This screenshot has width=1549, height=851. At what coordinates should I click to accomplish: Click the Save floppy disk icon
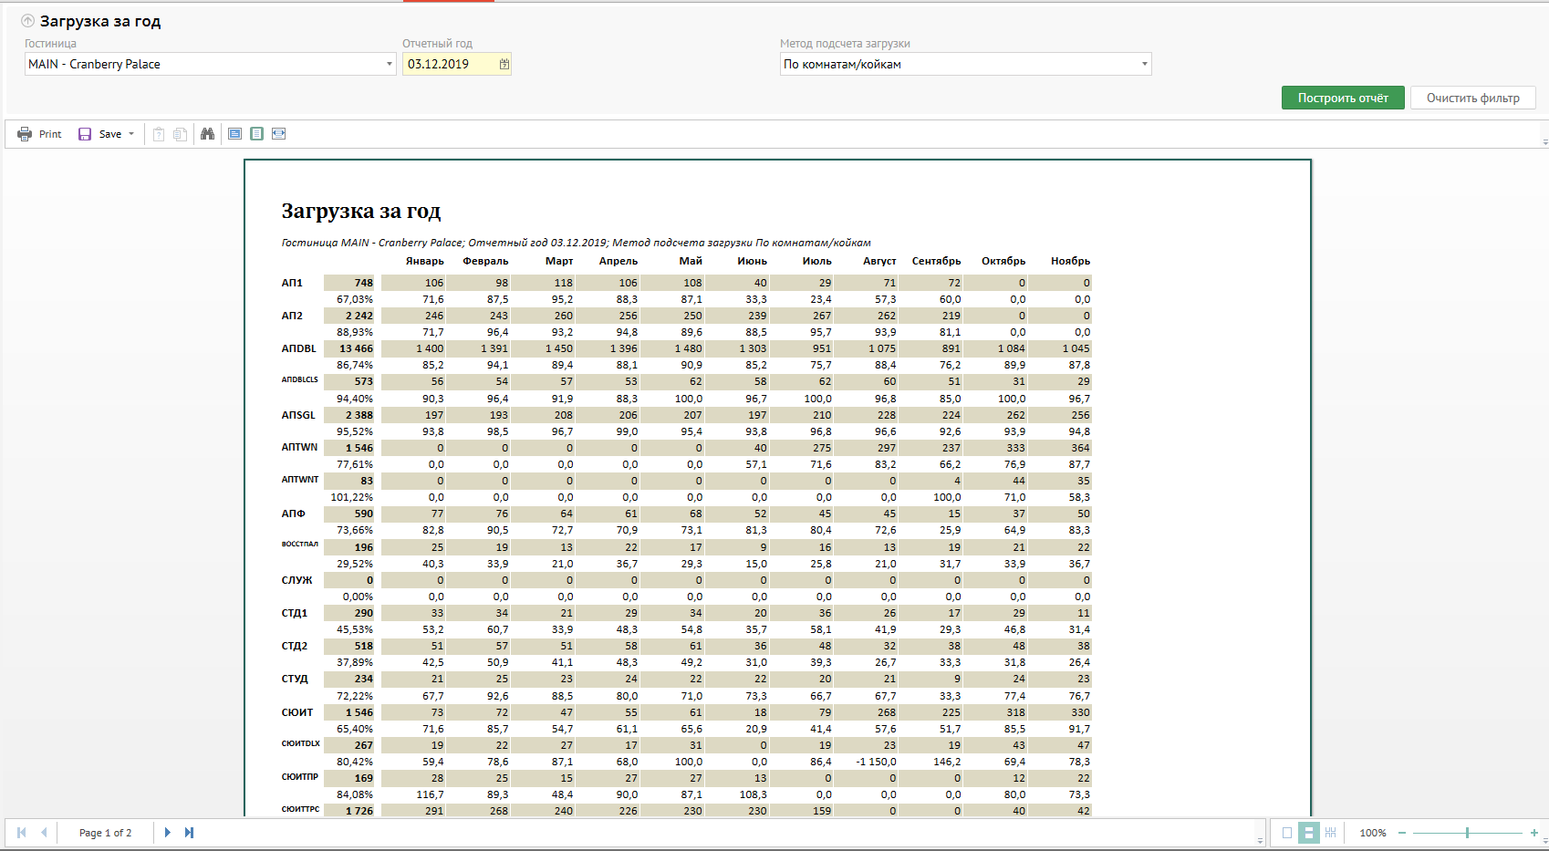tap(85, 134)
